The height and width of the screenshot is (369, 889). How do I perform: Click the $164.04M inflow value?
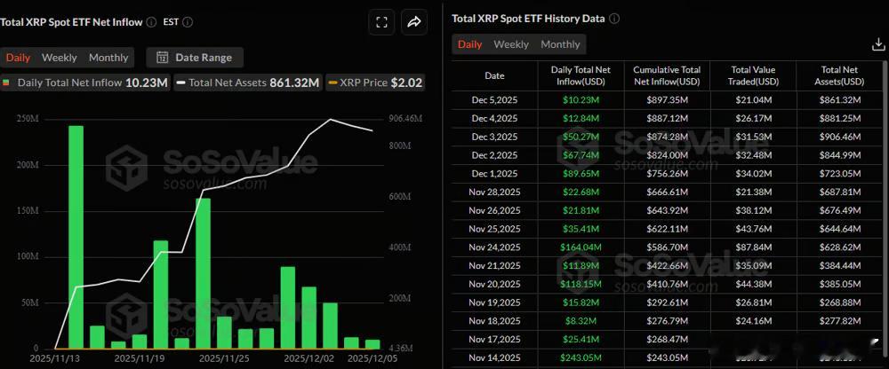pyautogui.click(x=581, y=247)
